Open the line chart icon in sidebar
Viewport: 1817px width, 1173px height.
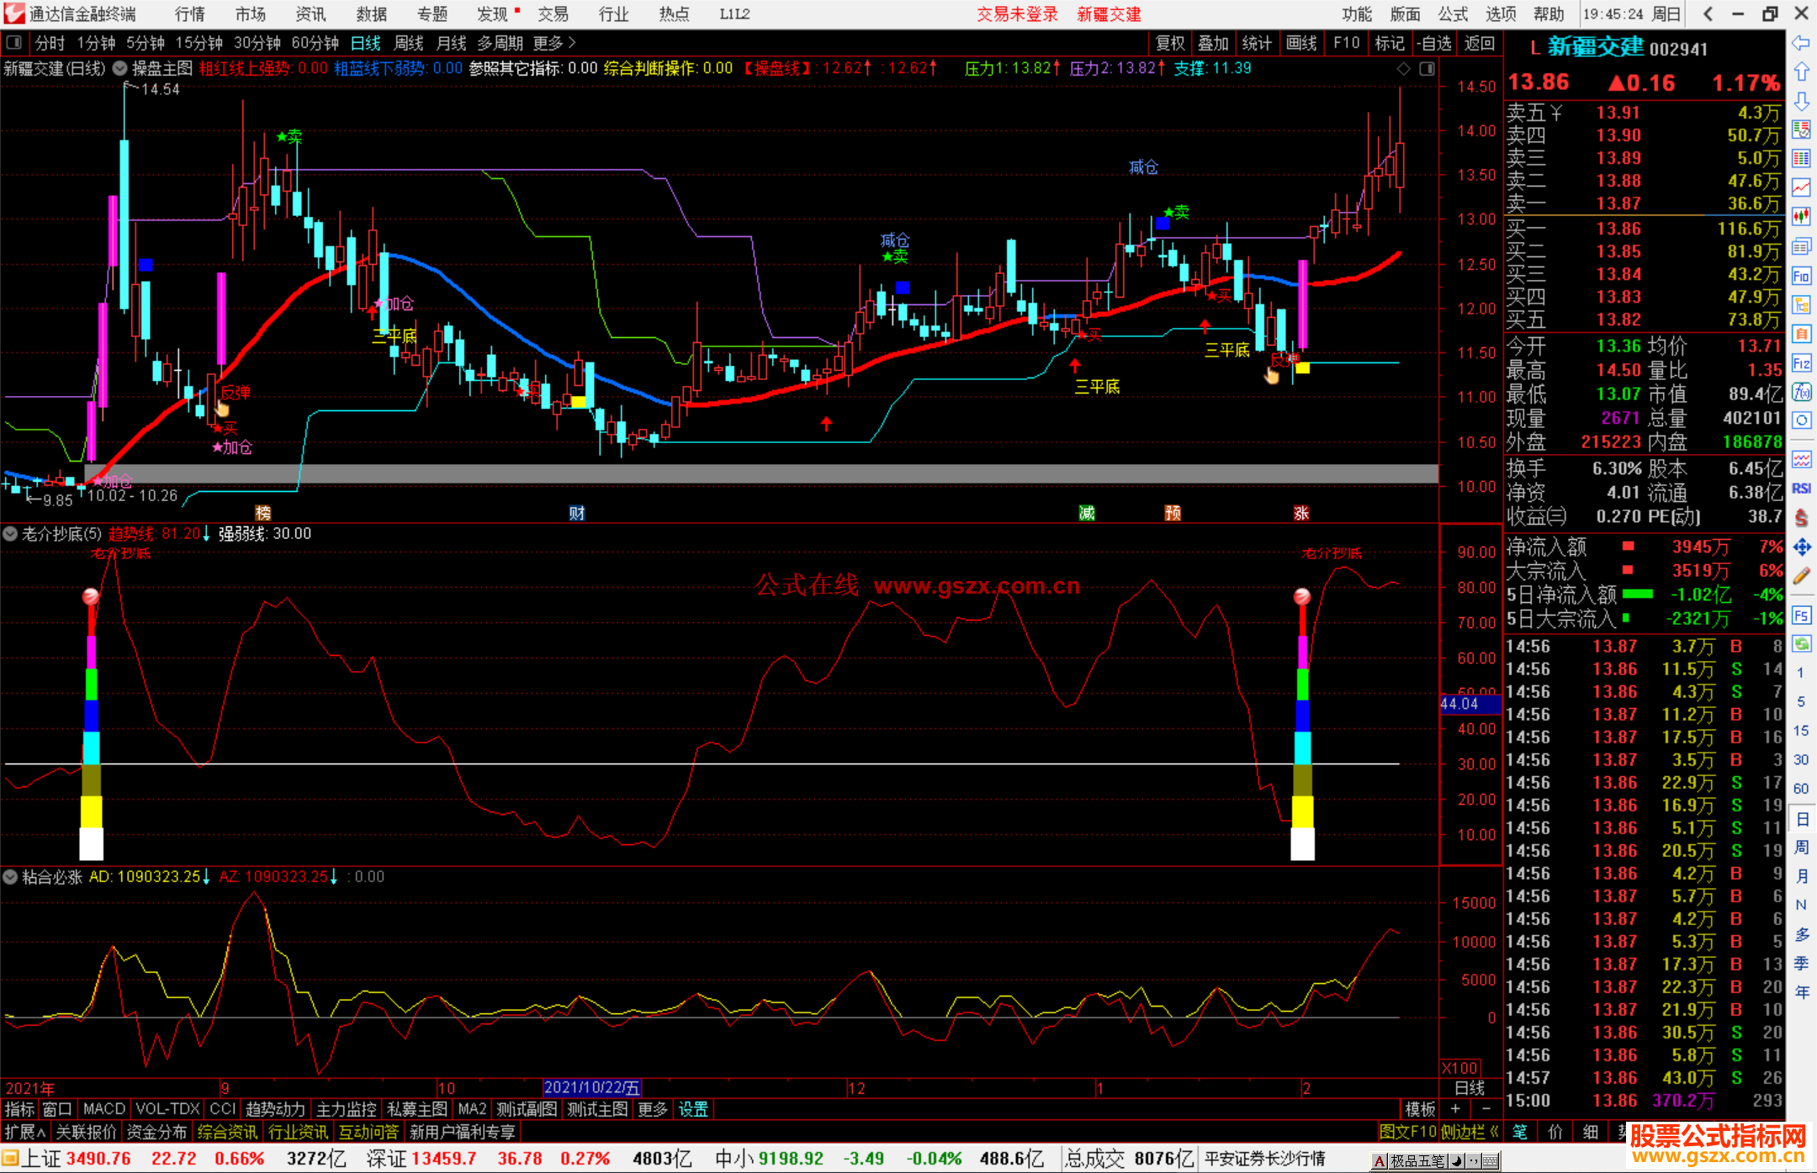coord(1801,187)
